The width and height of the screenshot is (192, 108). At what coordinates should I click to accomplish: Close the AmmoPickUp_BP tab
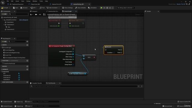tap(89, 4)
